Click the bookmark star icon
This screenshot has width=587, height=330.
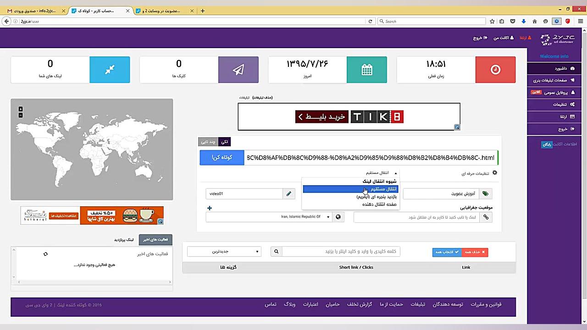[492, 21]
